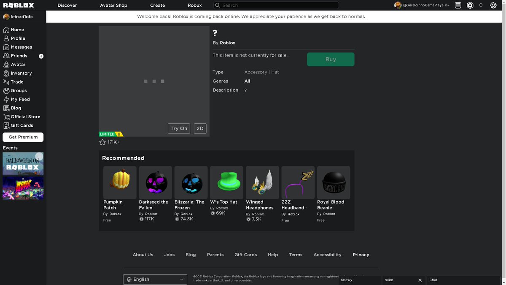Open Terms footer link
This screenshot has width=506, height=285.
[x=296, y=255]
